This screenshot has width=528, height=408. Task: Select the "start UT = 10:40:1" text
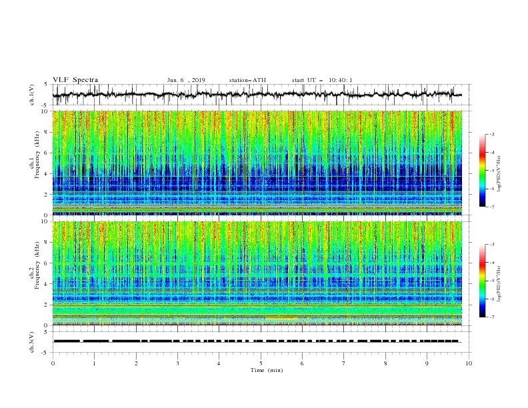coord(322,80)
